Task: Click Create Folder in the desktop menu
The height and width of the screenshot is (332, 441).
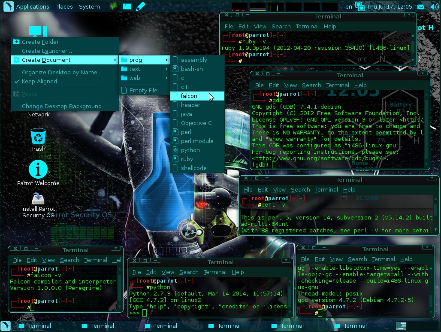Action: tap(41, 42)
